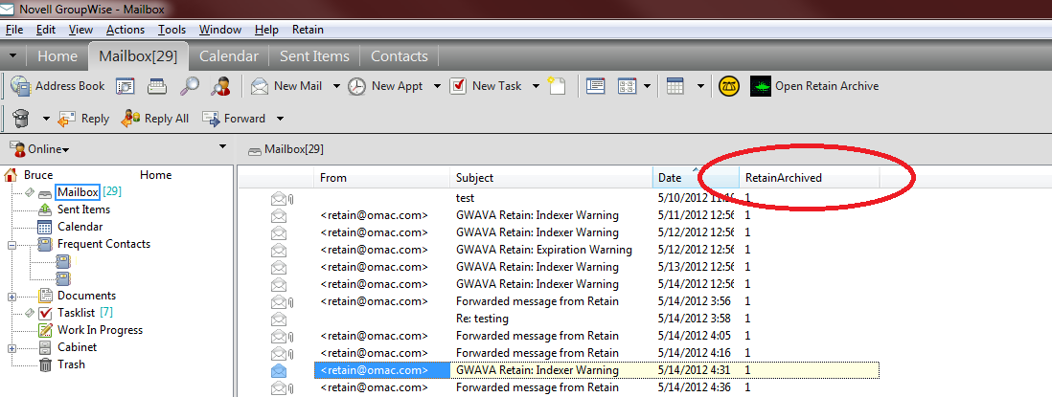The height and width of the screenshot is (397, 1052).
Task: Click the calendar grid icon in toolbar
Action: point(675,86)
